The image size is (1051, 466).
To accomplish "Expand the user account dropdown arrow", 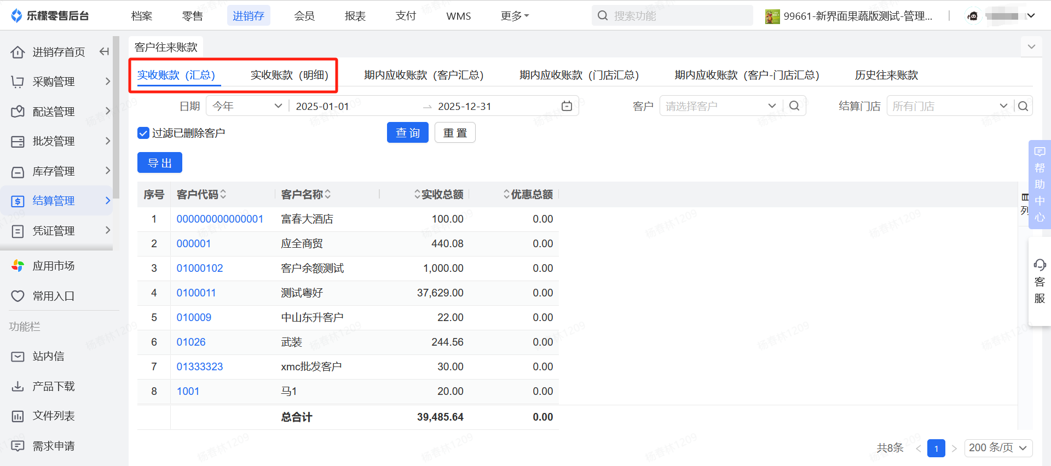I will tap(1031, 16).
